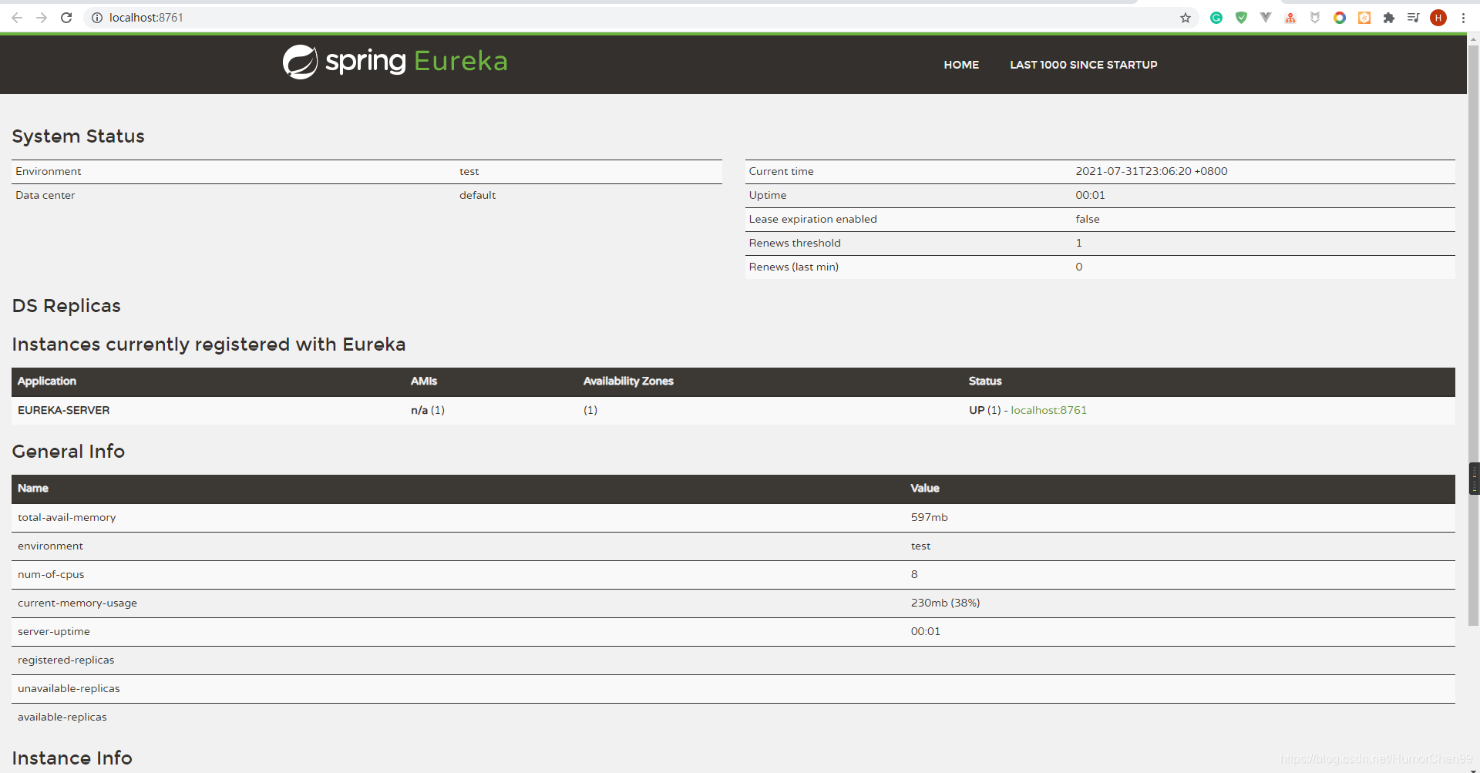Click the System Status heading

point(78,136)
